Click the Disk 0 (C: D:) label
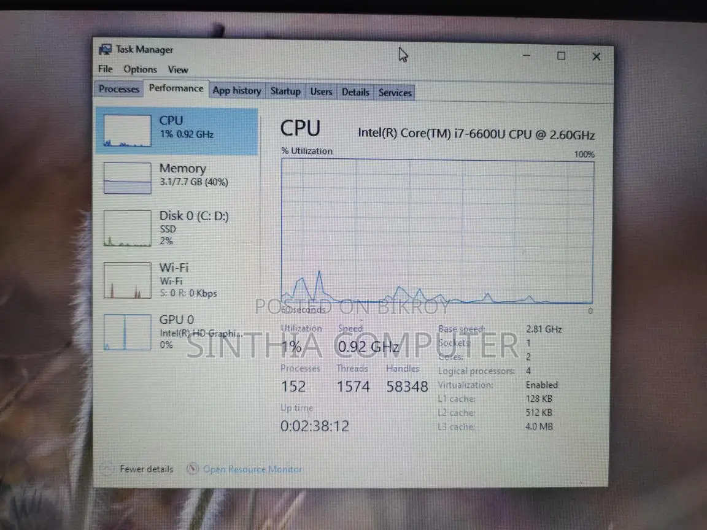 coord(194,216)
